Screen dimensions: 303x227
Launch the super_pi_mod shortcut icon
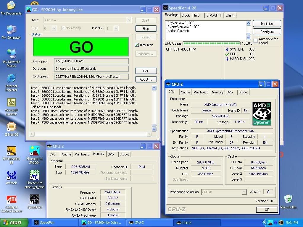(x=34, y=175)
